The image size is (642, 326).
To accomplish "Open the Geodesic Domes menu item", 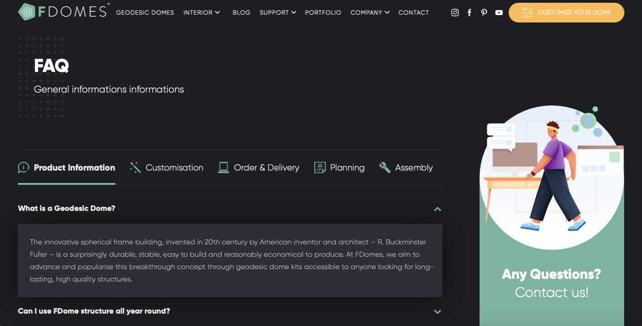I will [145, 12].
